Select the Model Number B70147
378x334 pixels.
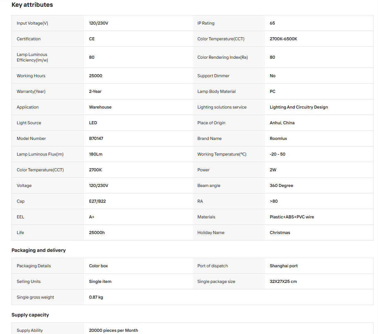click(x=96, y=138)
